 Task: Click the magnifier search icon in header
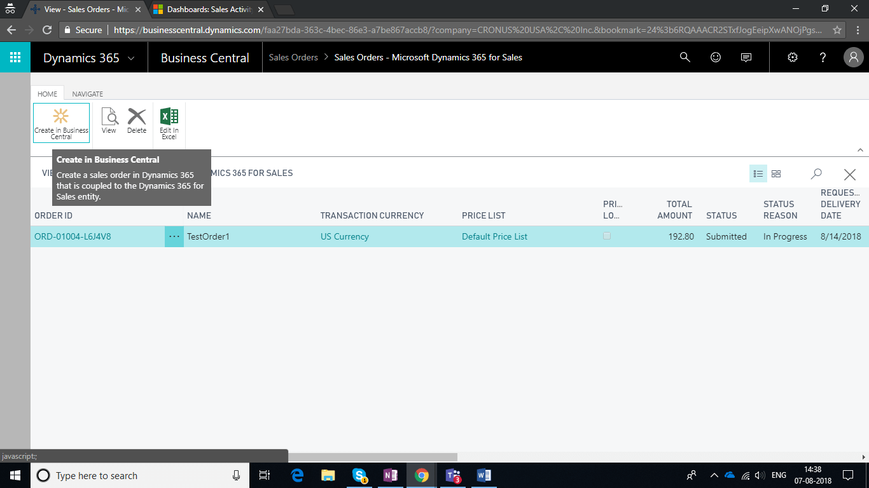coord(685,57)
